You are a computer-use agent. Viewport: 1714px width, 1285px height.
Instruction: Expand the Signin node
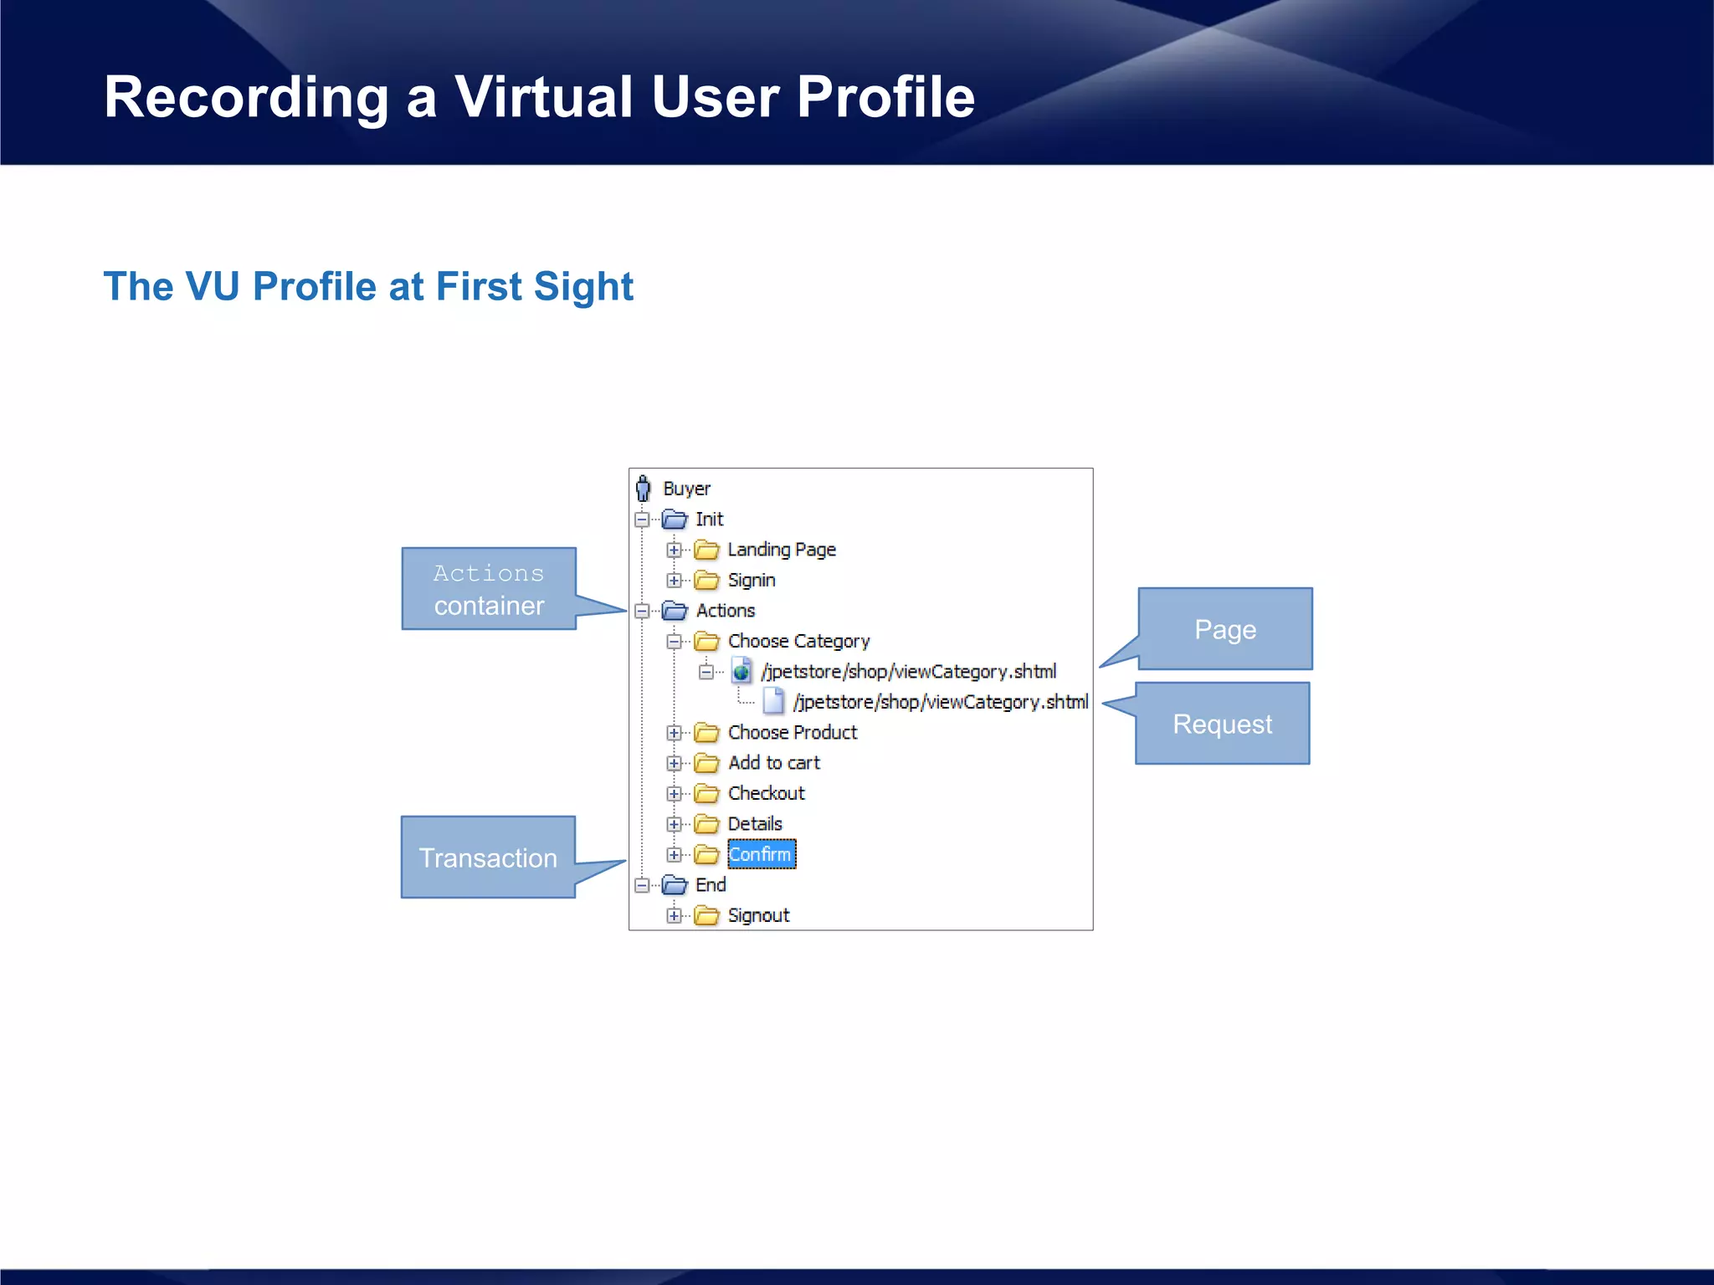[x=674, y=581]
